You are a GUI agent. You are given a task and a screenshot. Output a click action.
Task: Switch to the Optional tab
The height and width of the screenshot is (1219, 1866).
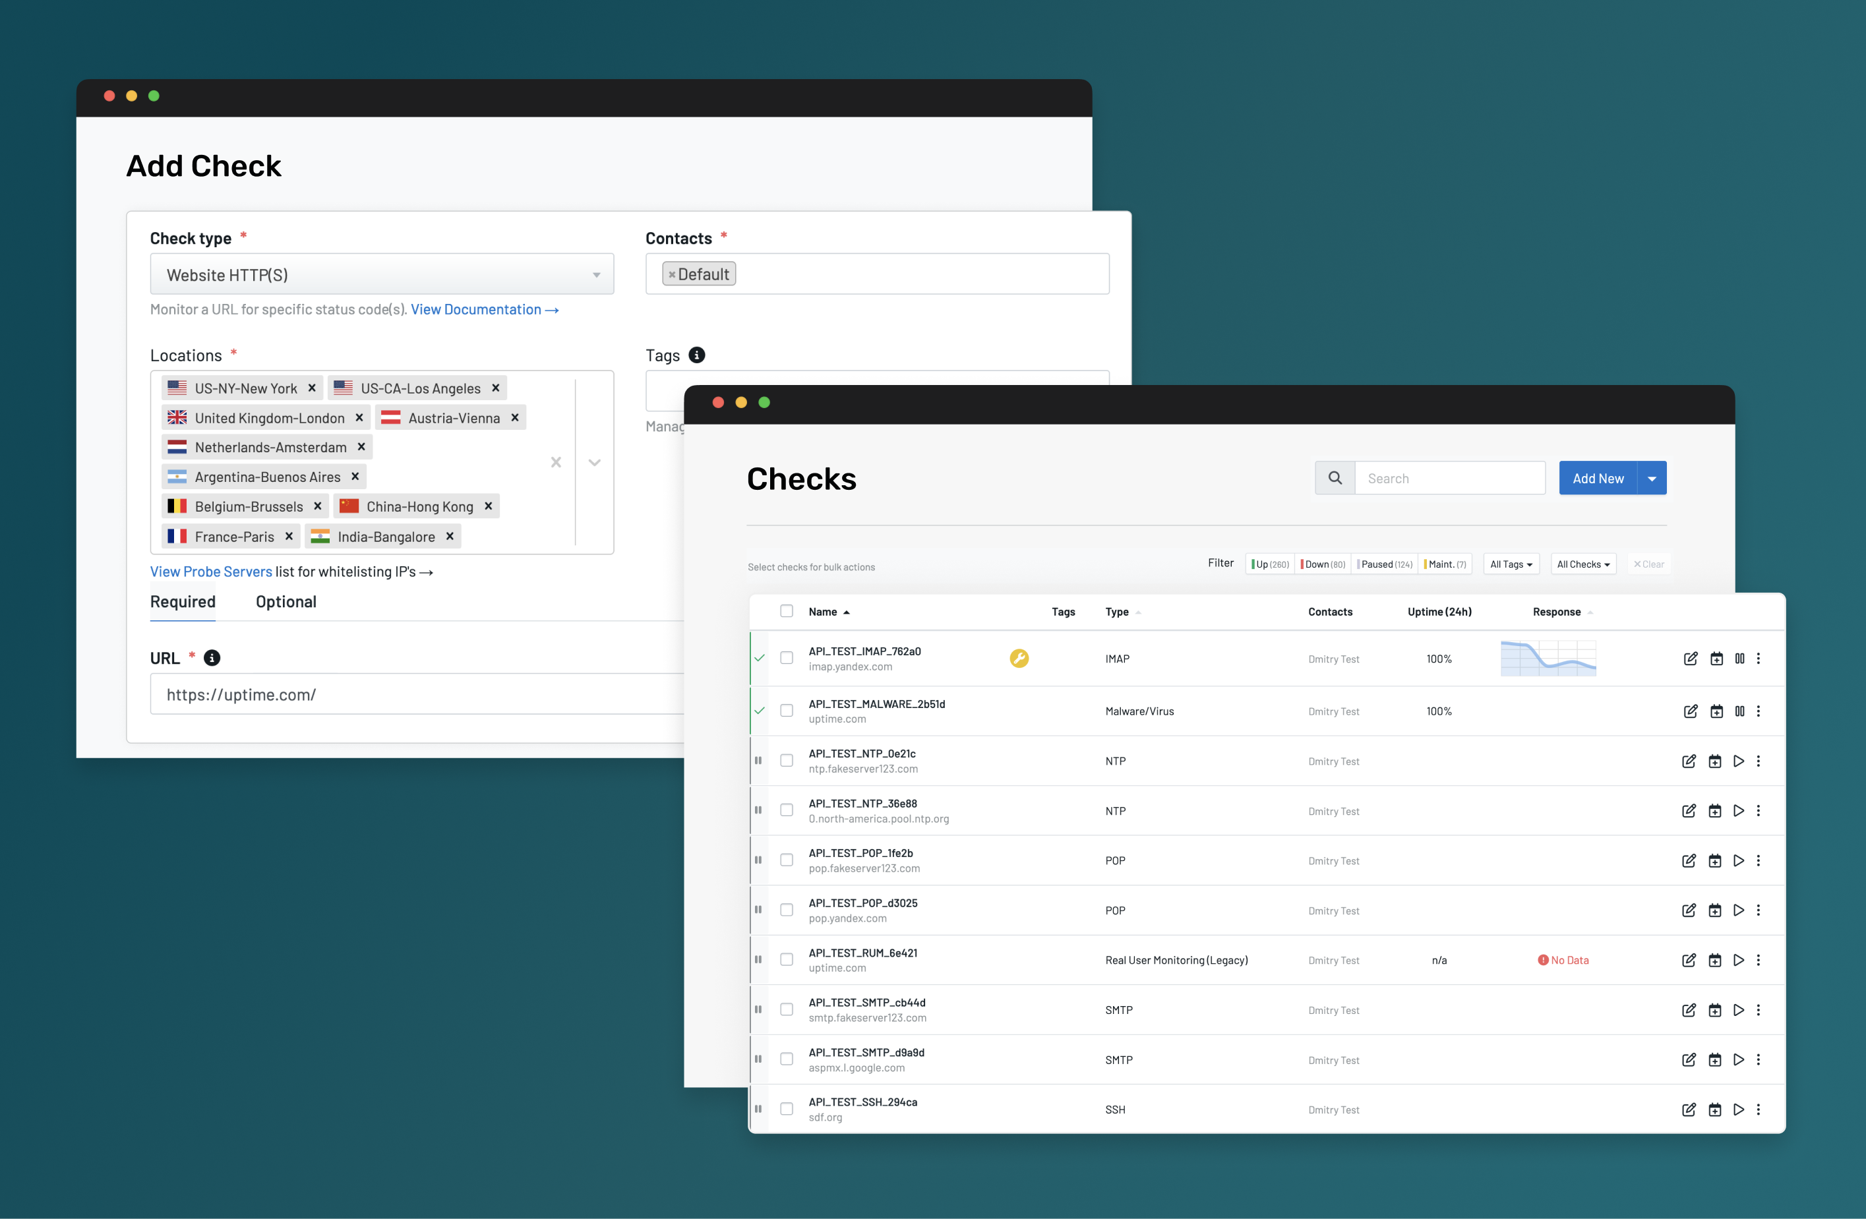(286, 602)
